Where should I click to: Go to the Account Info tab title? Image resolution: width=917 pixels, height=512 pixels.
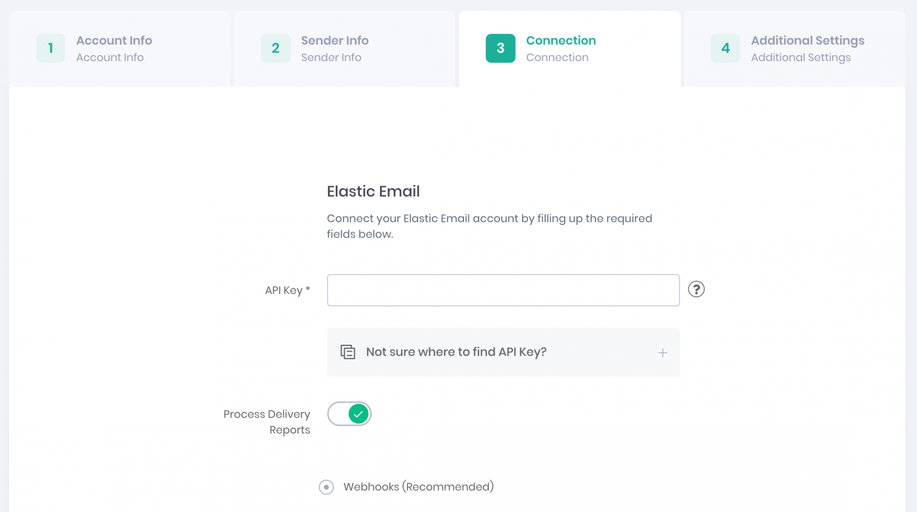click(114, 41)
